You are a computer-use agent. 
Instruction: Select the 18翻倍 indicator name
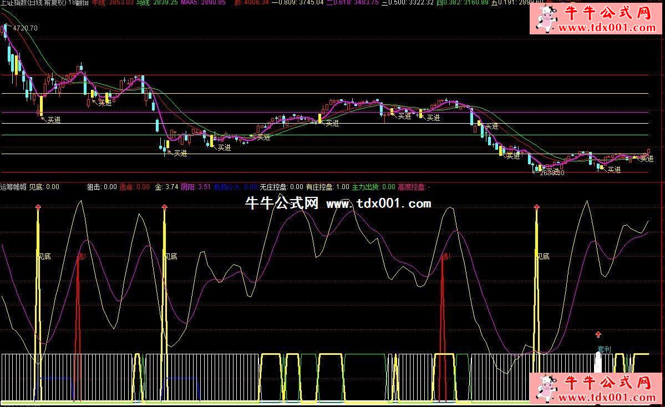(78, 3)
